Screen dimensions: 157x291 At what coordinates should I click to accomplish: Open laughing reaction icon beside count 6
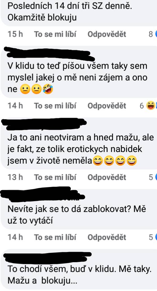click(151, 106)
